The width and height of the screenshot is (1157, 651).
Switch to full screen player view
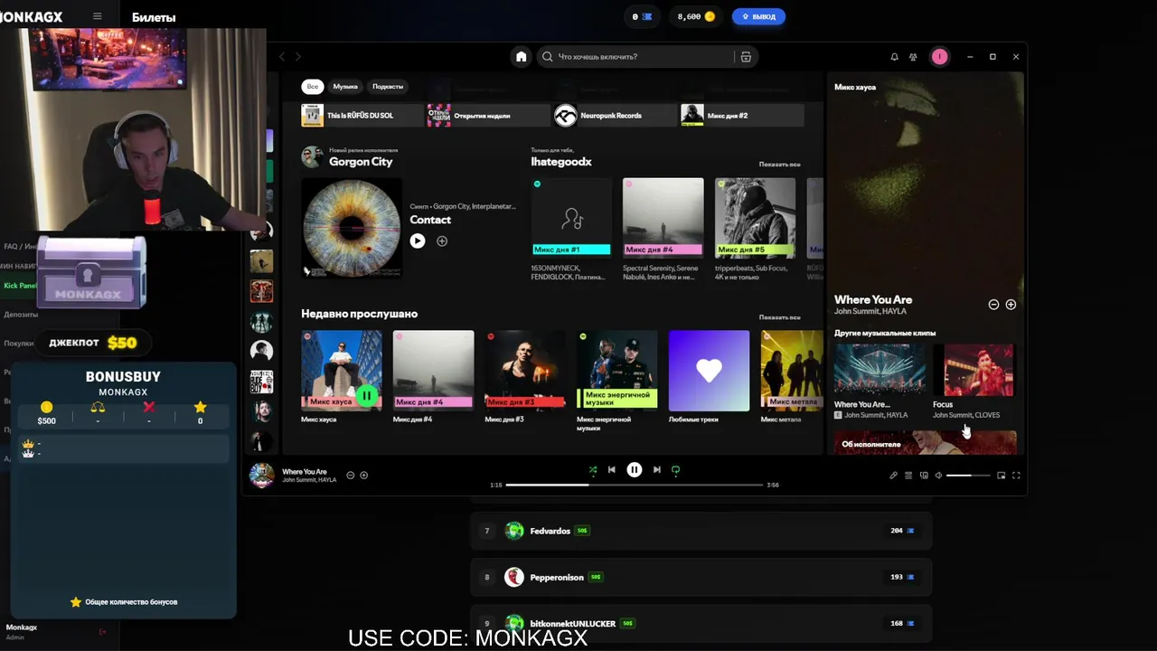tap(1016, 475)
